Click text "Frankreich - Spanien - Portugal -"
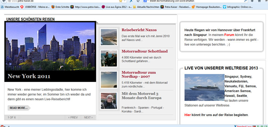This screenshot has width=268, height=127. pyautogui.click(x=143, y=108)
